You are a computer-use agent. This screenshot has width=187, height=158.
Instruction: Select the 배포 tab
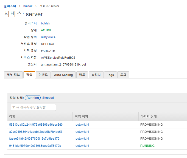click(82, 75)
